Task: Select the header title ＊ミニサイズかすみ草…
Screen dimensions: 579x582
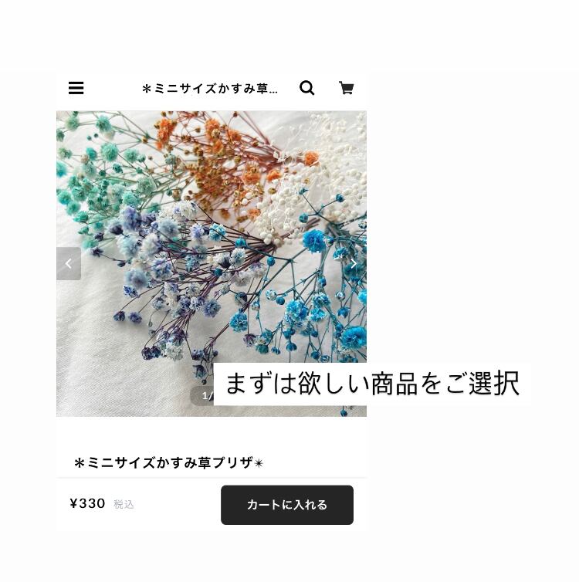Action: 210,89
